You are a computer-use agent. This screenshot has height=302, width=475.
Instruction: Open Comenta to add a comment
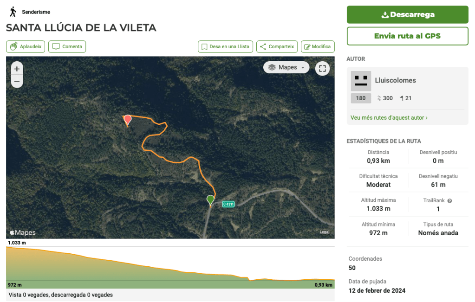click(x=67, y=46)
